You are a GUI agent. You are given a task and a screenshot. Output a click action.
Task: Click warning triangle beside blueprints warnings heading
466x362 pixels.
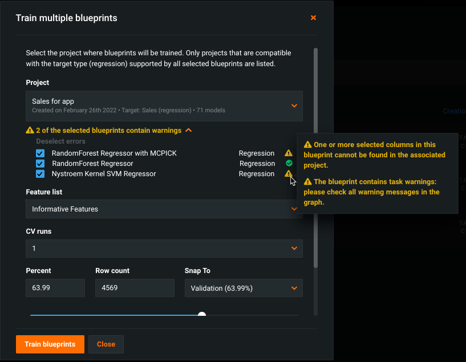[30, 131]
